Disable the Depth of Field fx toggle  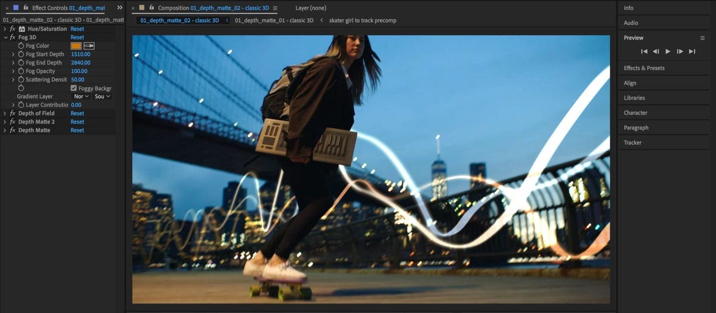[x=13, y=113]
